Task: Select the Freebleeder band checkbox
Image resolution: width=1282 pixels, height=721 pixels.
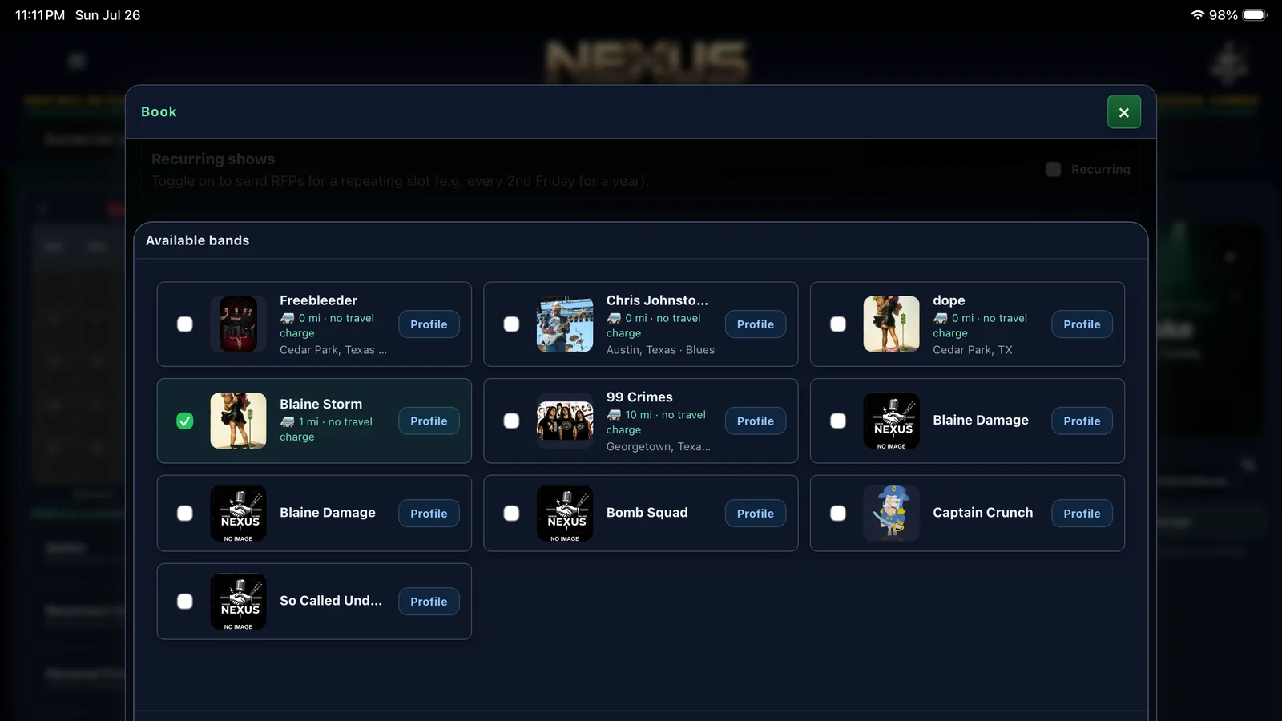Action: [185, 324]
